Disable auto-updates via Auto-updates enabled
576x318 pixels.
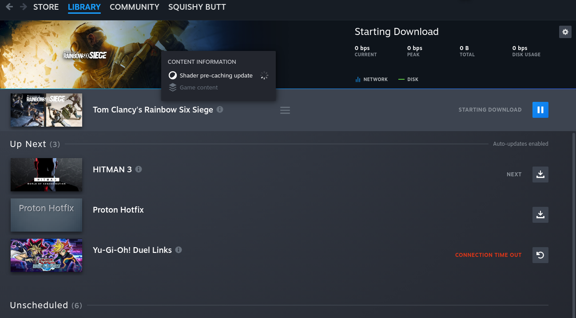(x=520, y=143)
